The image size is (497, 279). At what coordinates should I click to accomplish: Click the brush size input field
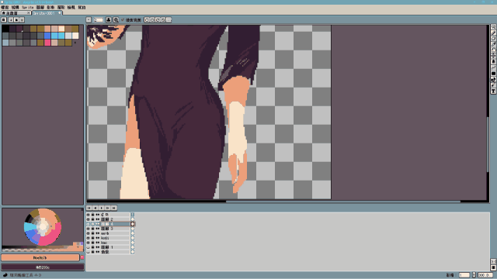coord(99,19)
